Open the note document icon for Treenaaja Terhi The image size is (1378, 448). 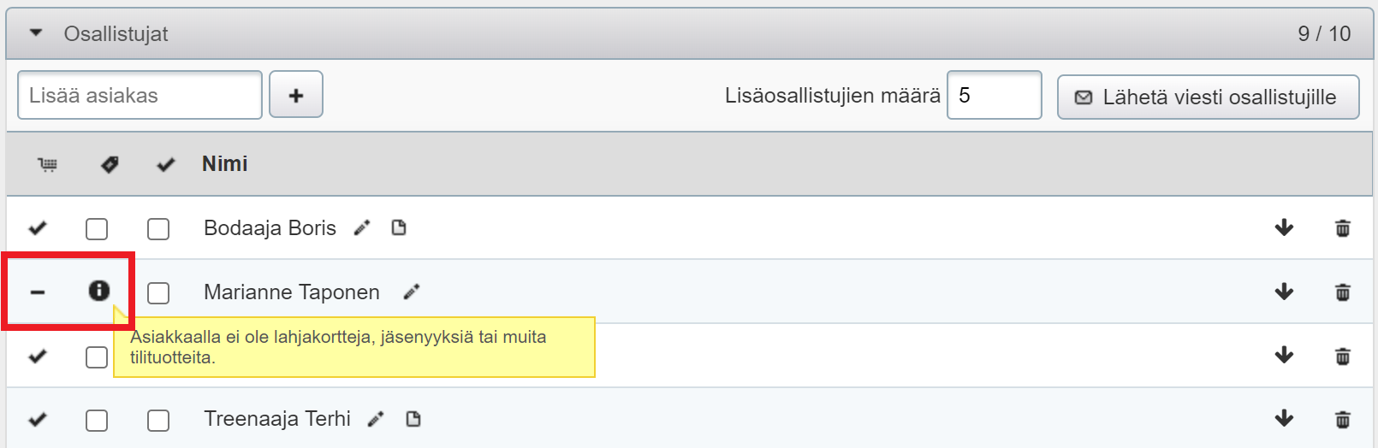(413, 419)
